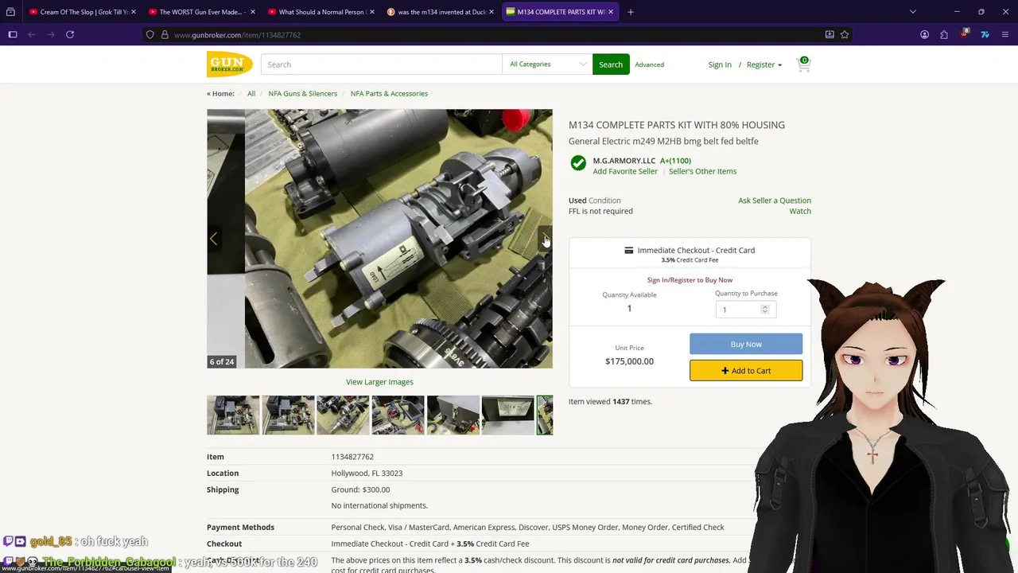Screen dimensions: 1018x573
Task: Open Firefox tab overview icon
Action: [x=10, y=12]
